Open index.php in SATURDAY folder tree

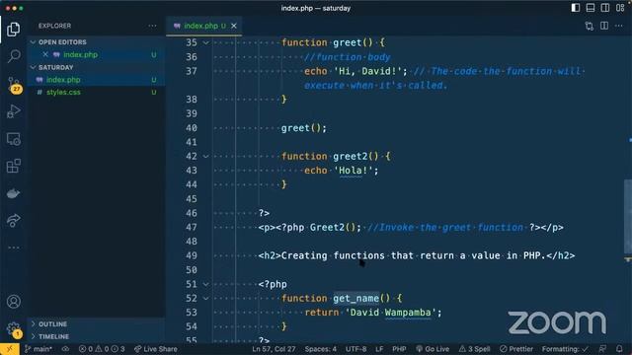click(97, 80)
